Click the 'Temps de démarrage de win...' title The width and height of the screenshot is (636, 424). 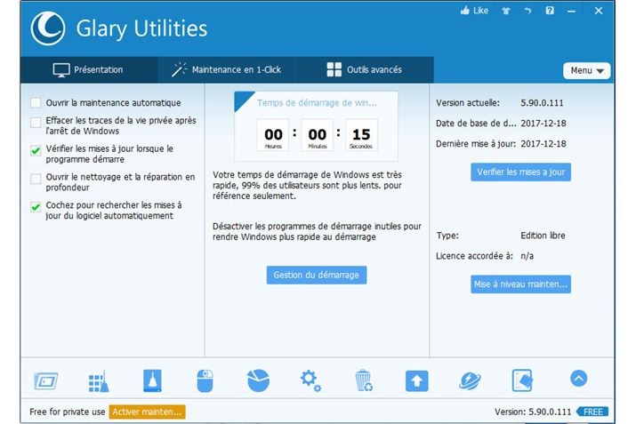[x=317, y=103]
